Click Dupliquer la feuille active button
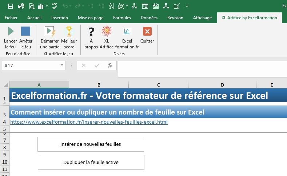This screenshot has height=176, width=287. click(x=91, y=163)
